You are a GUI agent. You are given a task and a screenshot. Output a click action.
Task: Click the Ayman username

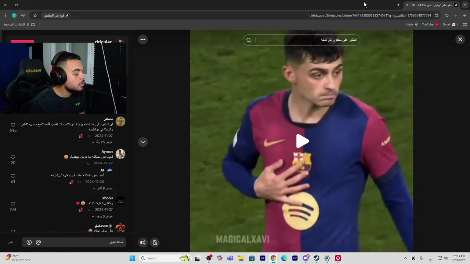[107, 151]
